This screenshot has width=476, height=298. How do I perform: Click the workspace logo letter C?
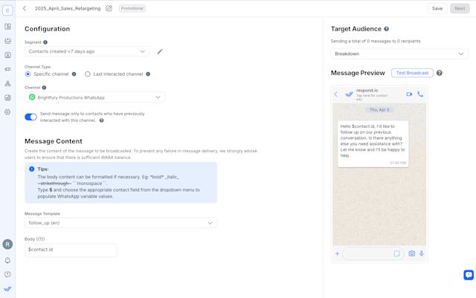7,10
